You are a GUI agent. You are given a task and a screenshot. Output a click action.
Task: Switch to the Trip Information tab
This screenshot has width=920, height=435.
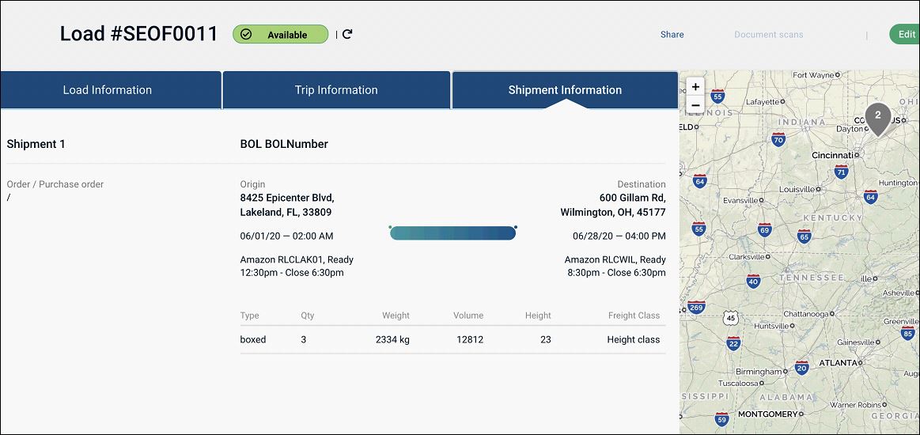[x=336, y=90]
